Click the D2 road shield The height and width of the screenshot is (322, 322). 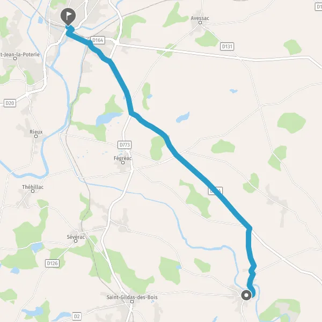tap(77, 316)
